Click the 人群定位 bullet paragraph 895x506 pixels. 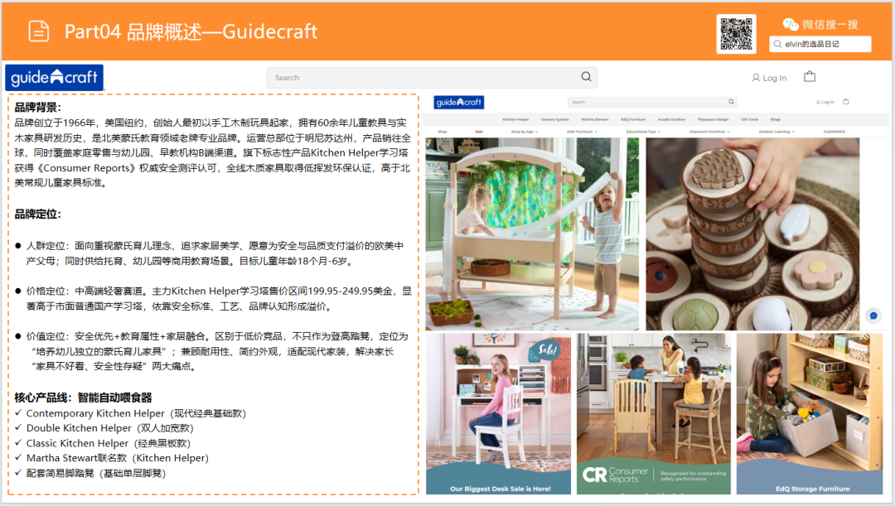coord(215,253)
